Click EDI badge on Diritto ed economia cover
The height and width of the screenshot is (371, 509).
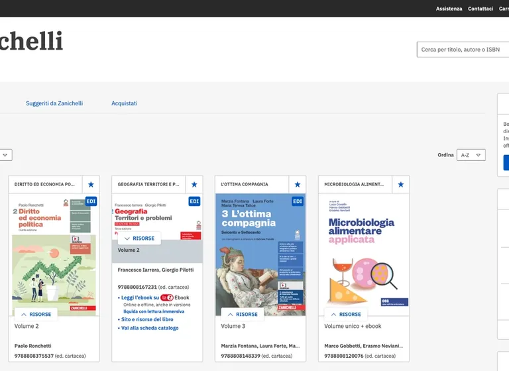91,201
